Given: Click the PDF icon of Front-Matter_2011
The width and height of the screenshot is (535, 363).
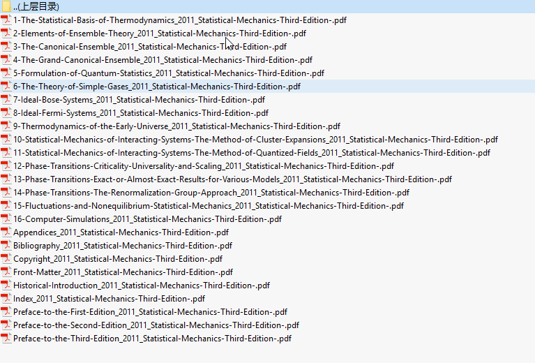Looking at the screenshot, I should click(x=6, y=272).
